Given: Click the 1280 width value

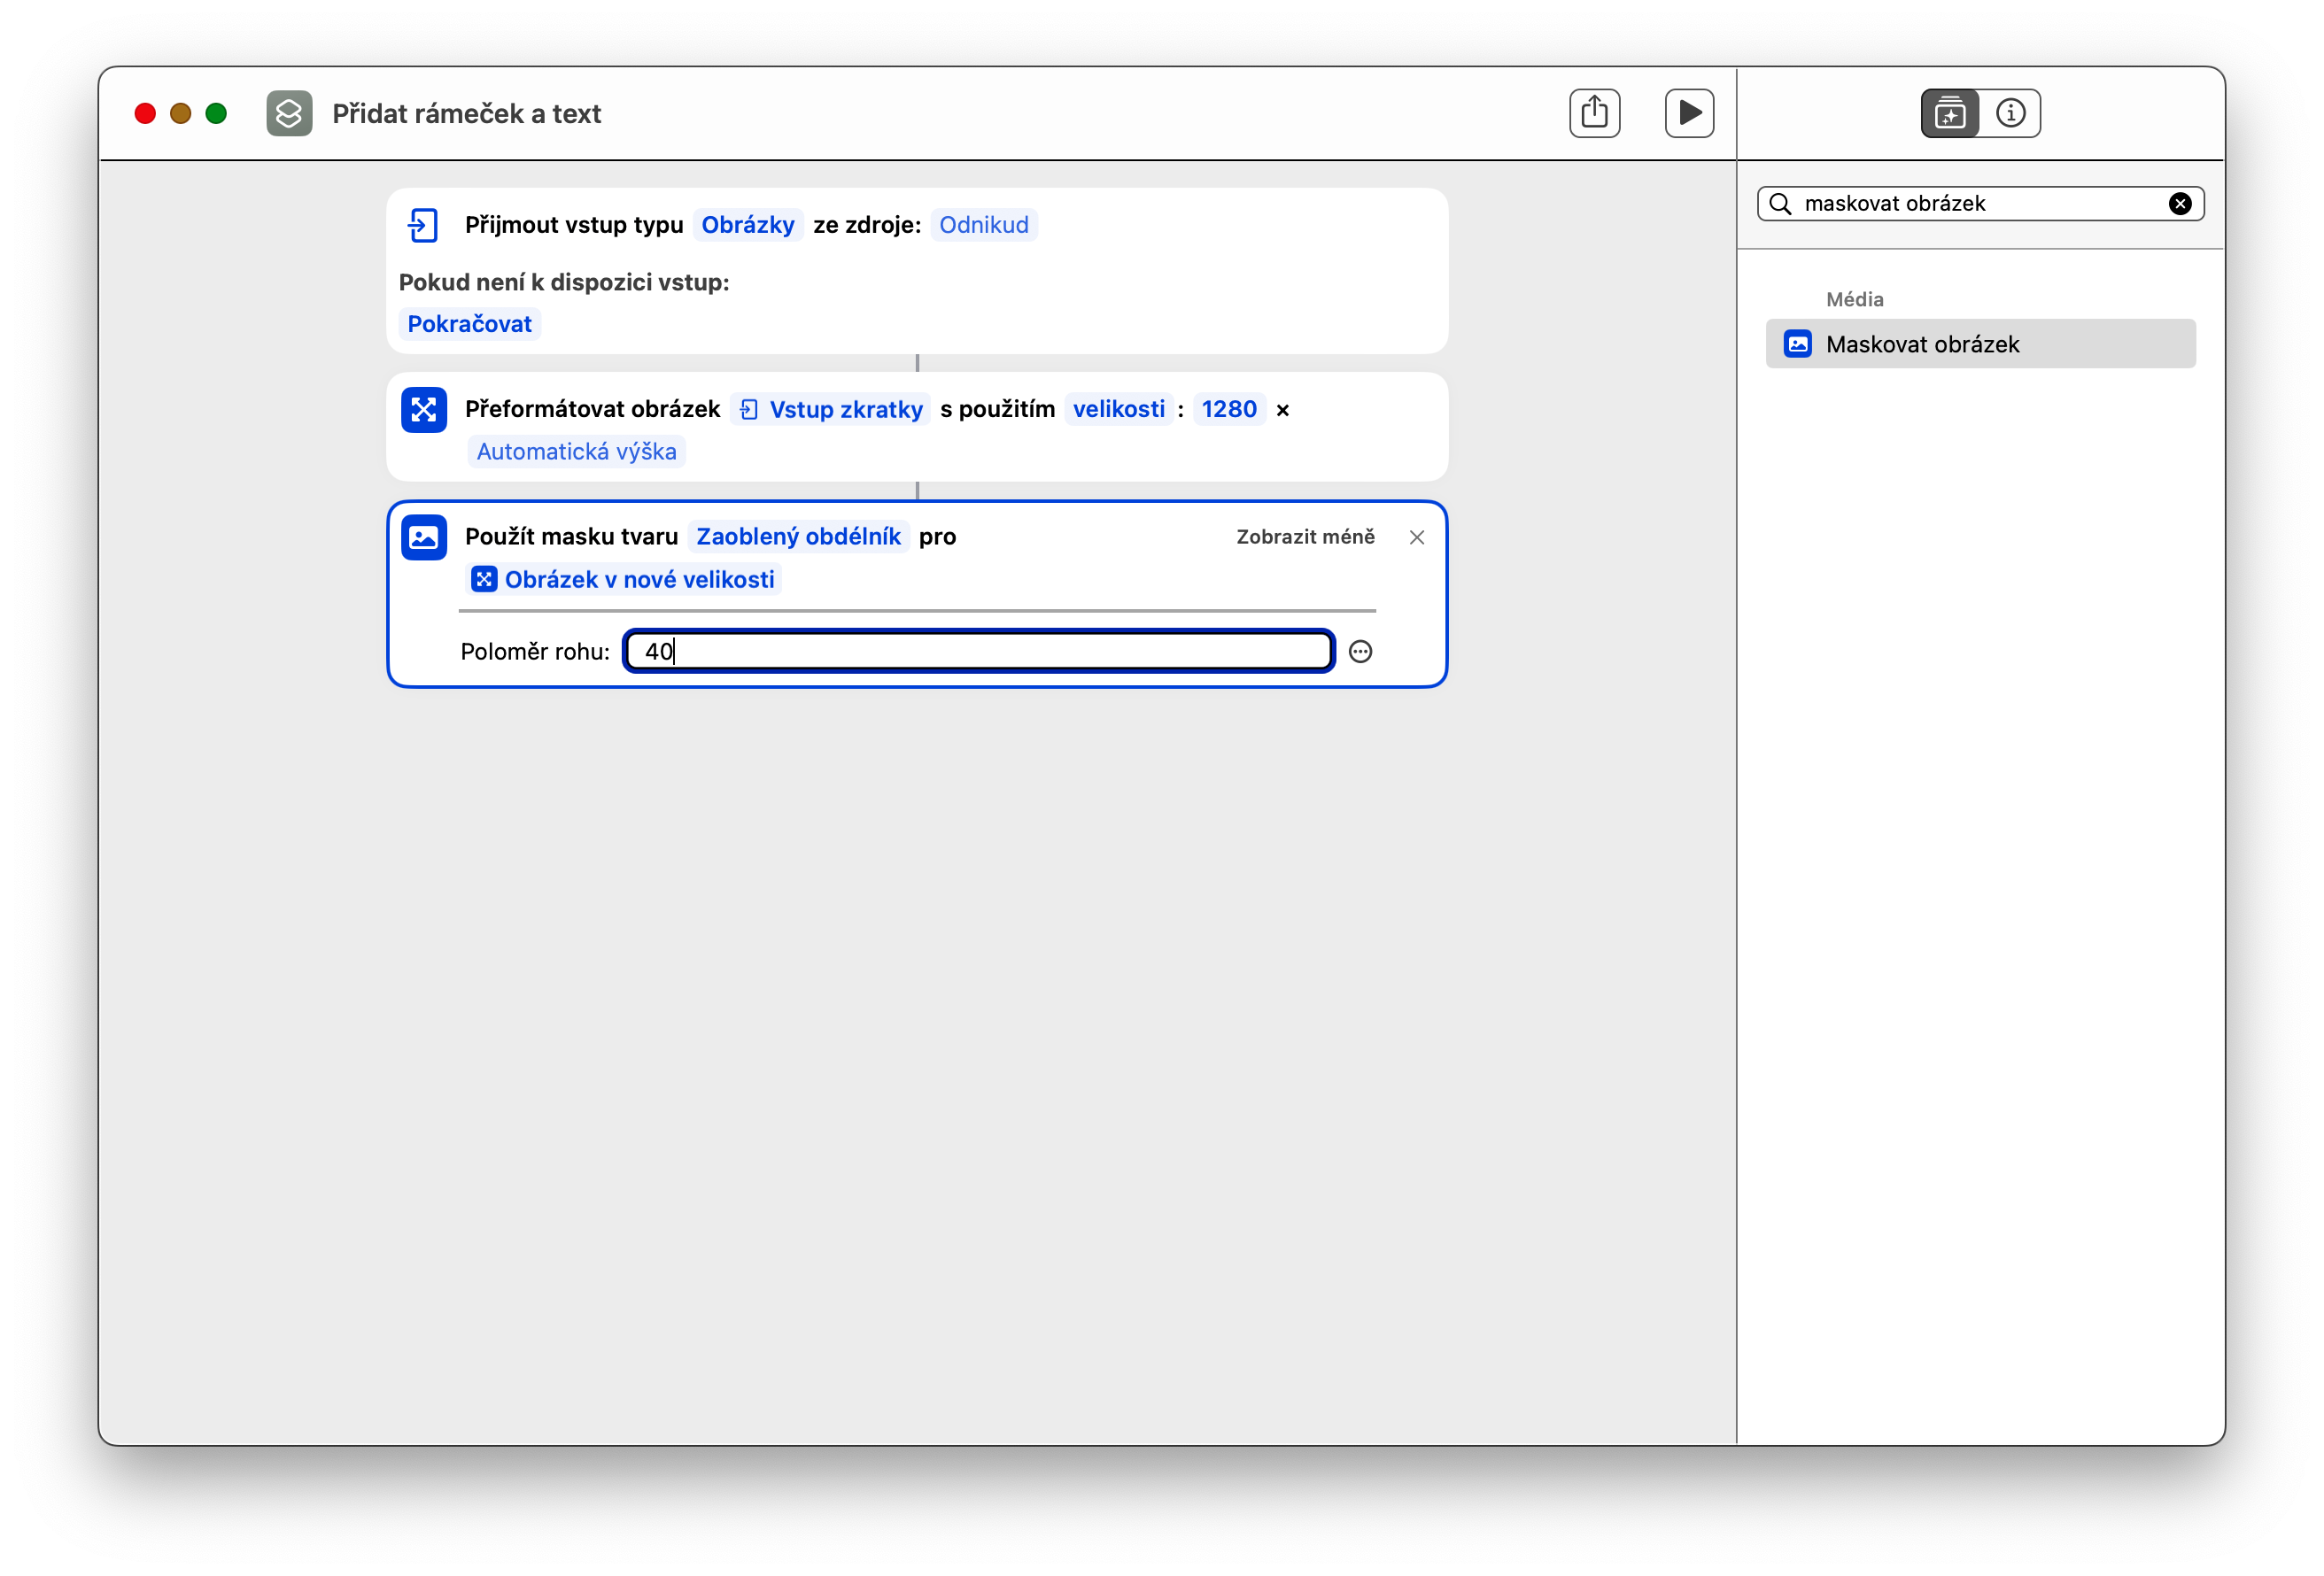Looking at the screenshot, I should point(1228,410).
